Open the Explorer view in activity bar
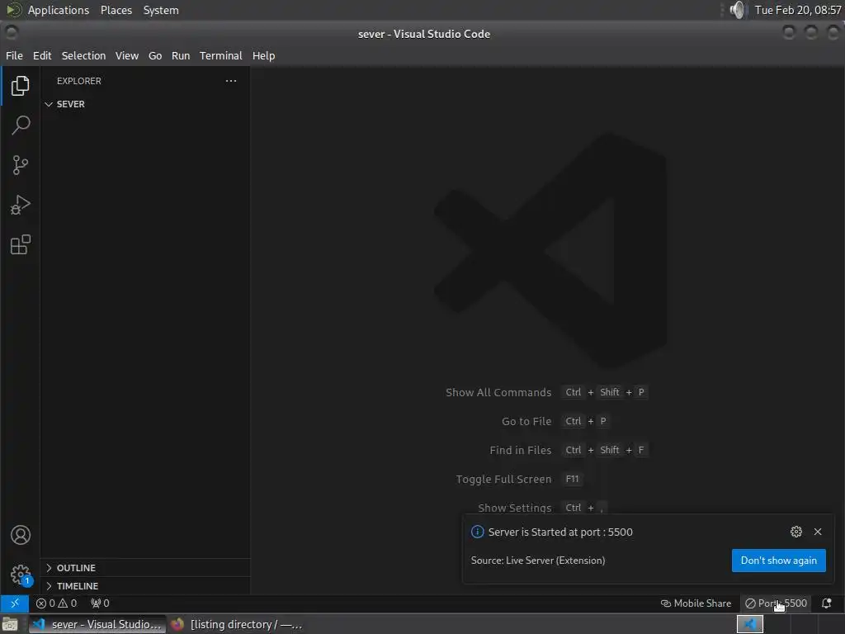 click(x=20, y=86)
